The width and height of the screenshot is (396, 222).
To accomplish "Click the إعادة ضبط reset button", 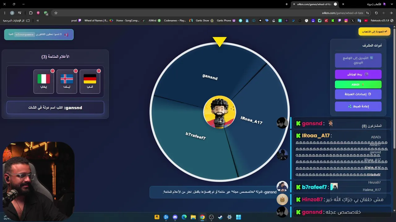I will (x=358, y=106).
